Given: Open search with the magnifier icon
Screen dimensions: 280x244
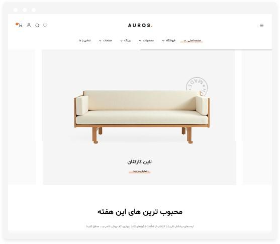Looking at the screenshot, I should [x=37, y=26].
